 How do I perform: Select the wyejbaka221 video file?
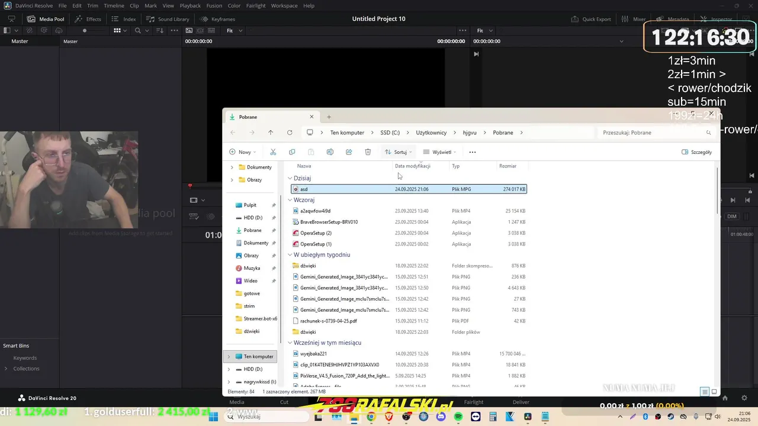pos(409,354)
